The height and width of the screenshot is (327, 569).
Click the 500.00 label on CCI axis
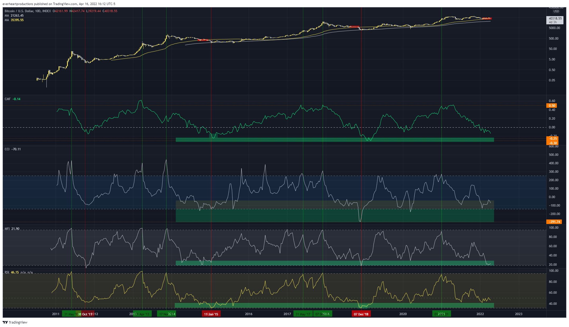(x=553, y=155)
